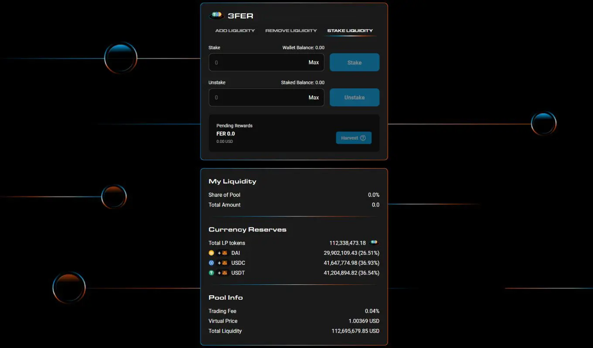Click the Unstake button
The image size is (593, 348).
[354, 98]
